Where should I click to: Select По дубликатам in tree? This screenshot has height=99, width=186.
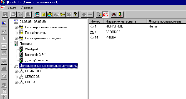[36, 33]
